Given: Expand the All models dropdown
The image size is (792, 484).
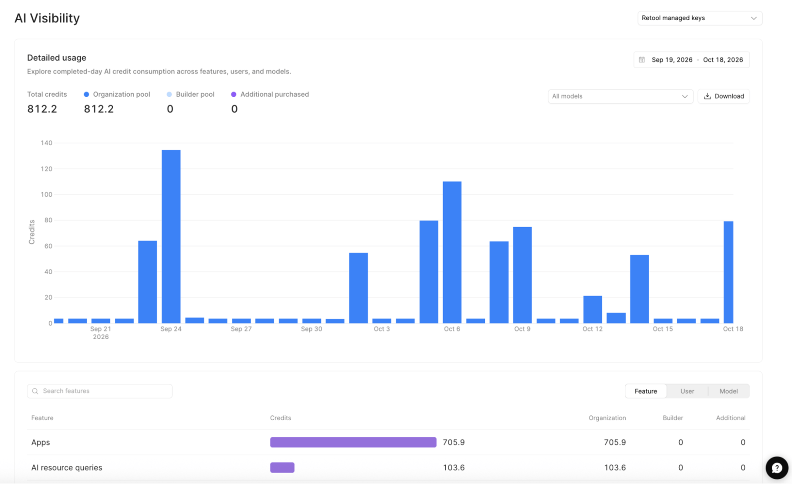Looking at the screenshot, I should pyautogui.click(x=620, y=96).
